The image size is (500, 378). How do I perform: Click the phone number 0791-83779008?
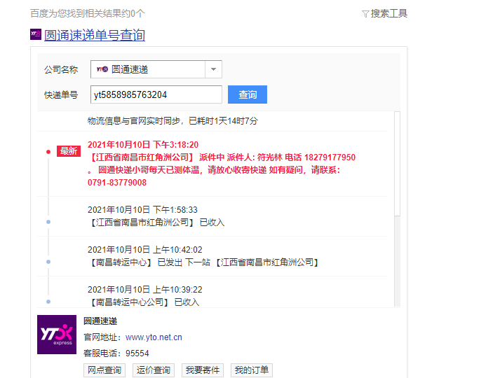tap(117, 183)
